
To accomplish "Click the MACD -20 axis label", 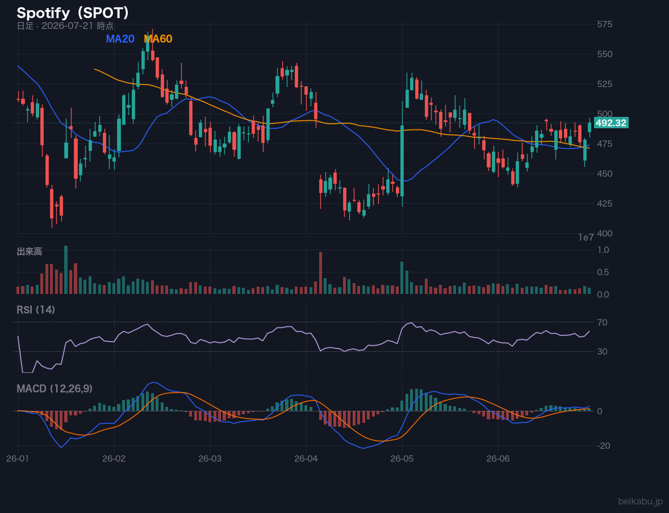I will point(603,445).
